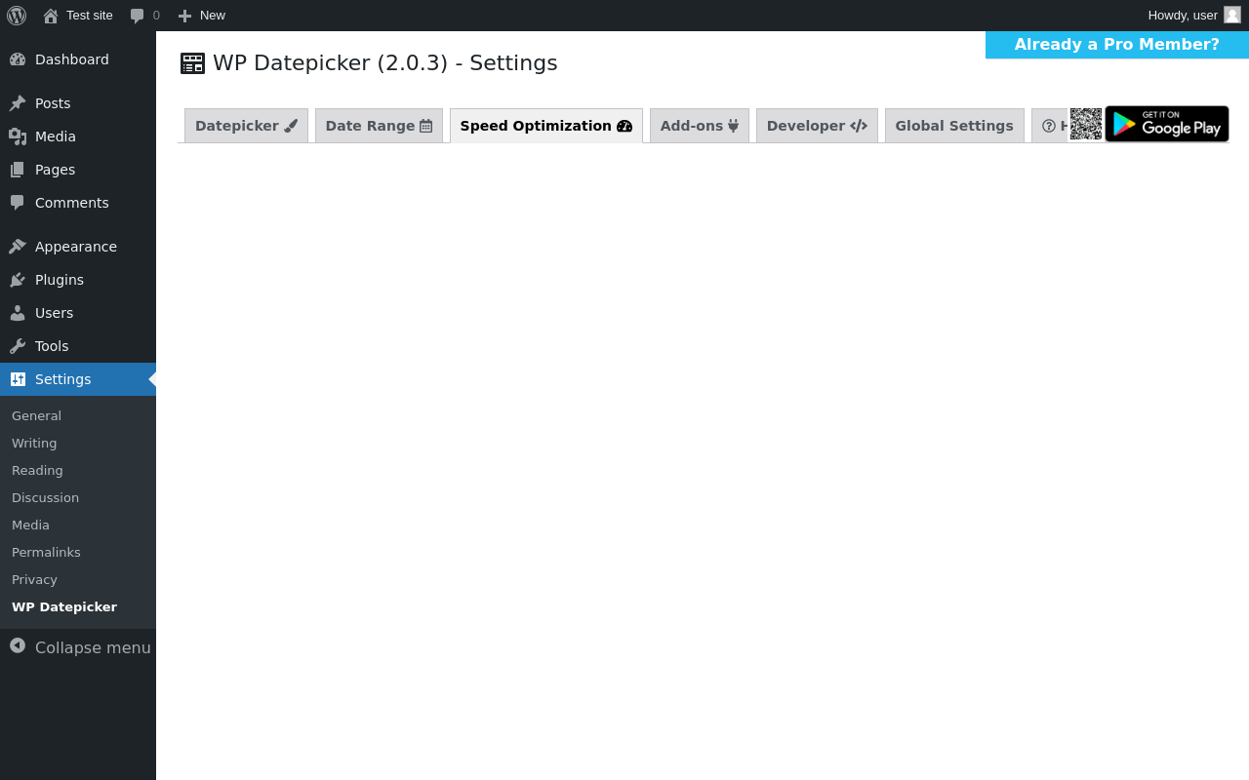Open the Howdy, user account menu
Screen dimensions: 1249x780
(1193, 16)
